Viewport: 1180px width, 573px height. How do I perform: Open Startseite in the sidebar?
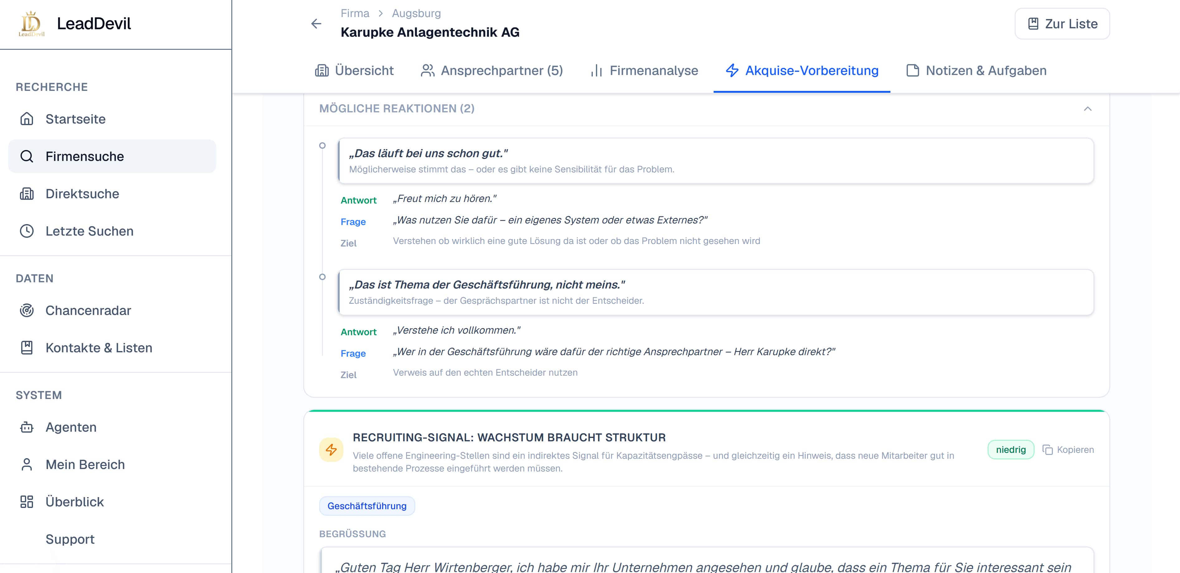coord(112,119)
